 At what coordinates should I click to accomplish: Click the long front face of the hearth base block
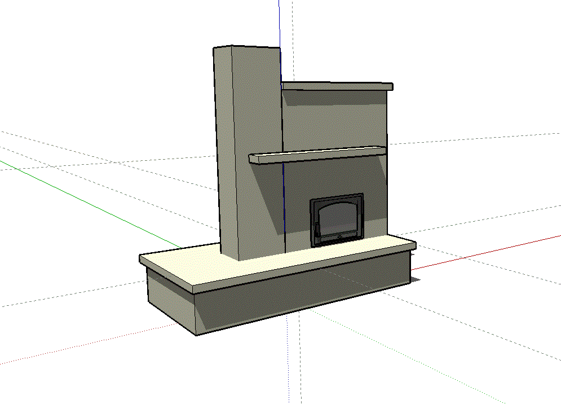point(304,292)
